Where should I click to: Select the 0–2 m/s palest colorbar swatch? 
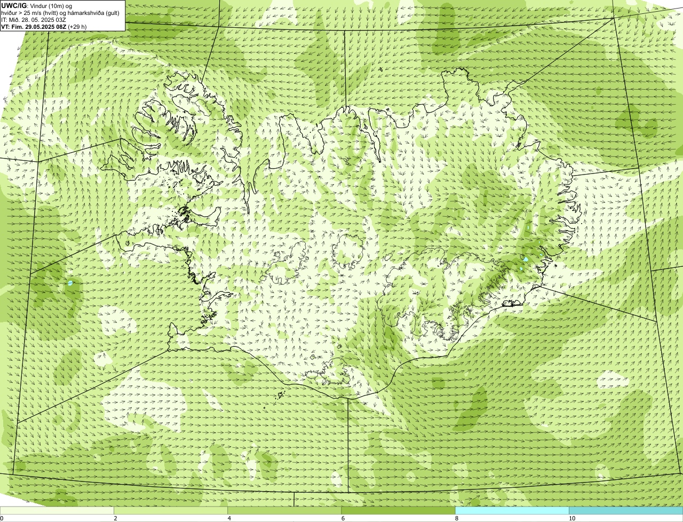(x=57, y=511)
